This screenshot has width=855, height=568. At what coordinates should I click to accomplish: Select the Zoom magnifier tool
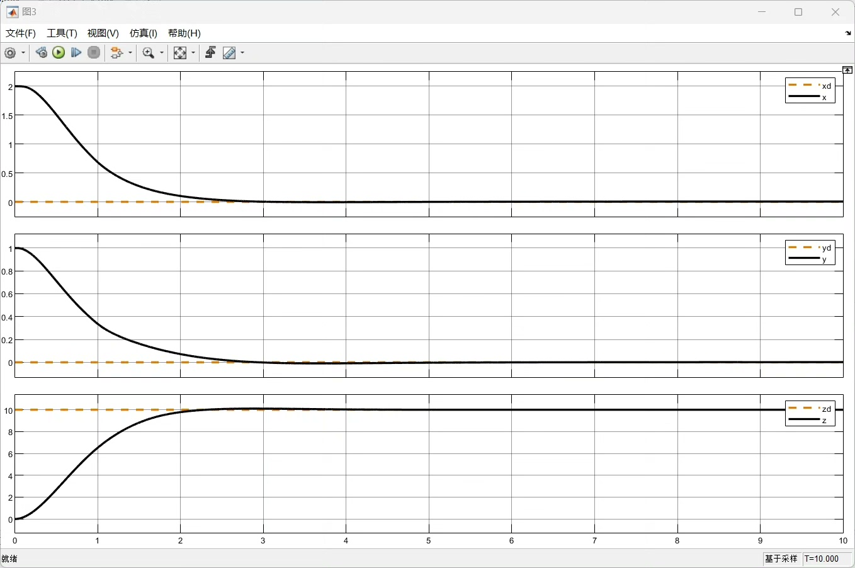tap(149, 53)
